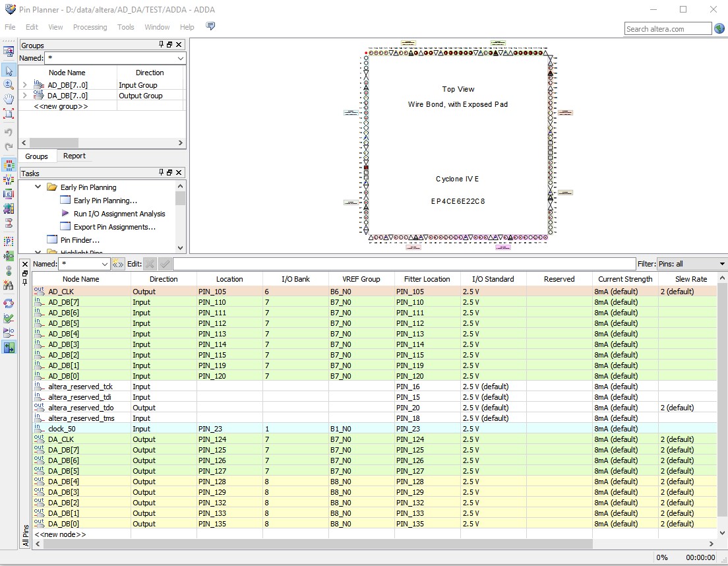Click the fit-in-window icon
Image resolution: width=728 pixels, height=566 pixels.
[9, 113]
